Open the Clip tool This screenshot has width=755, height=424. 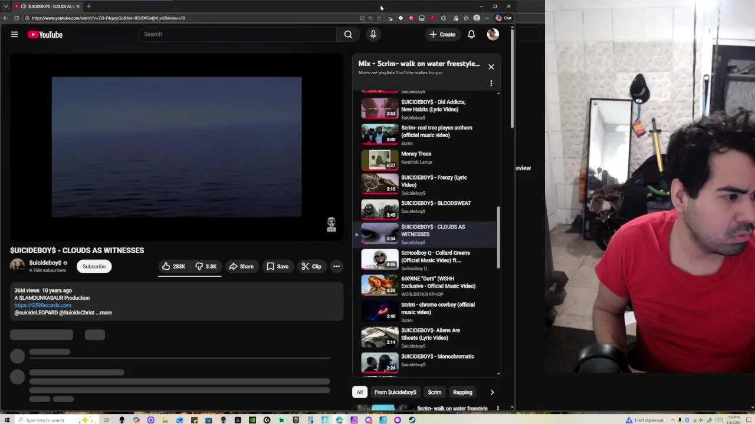[x=311, y=266]
